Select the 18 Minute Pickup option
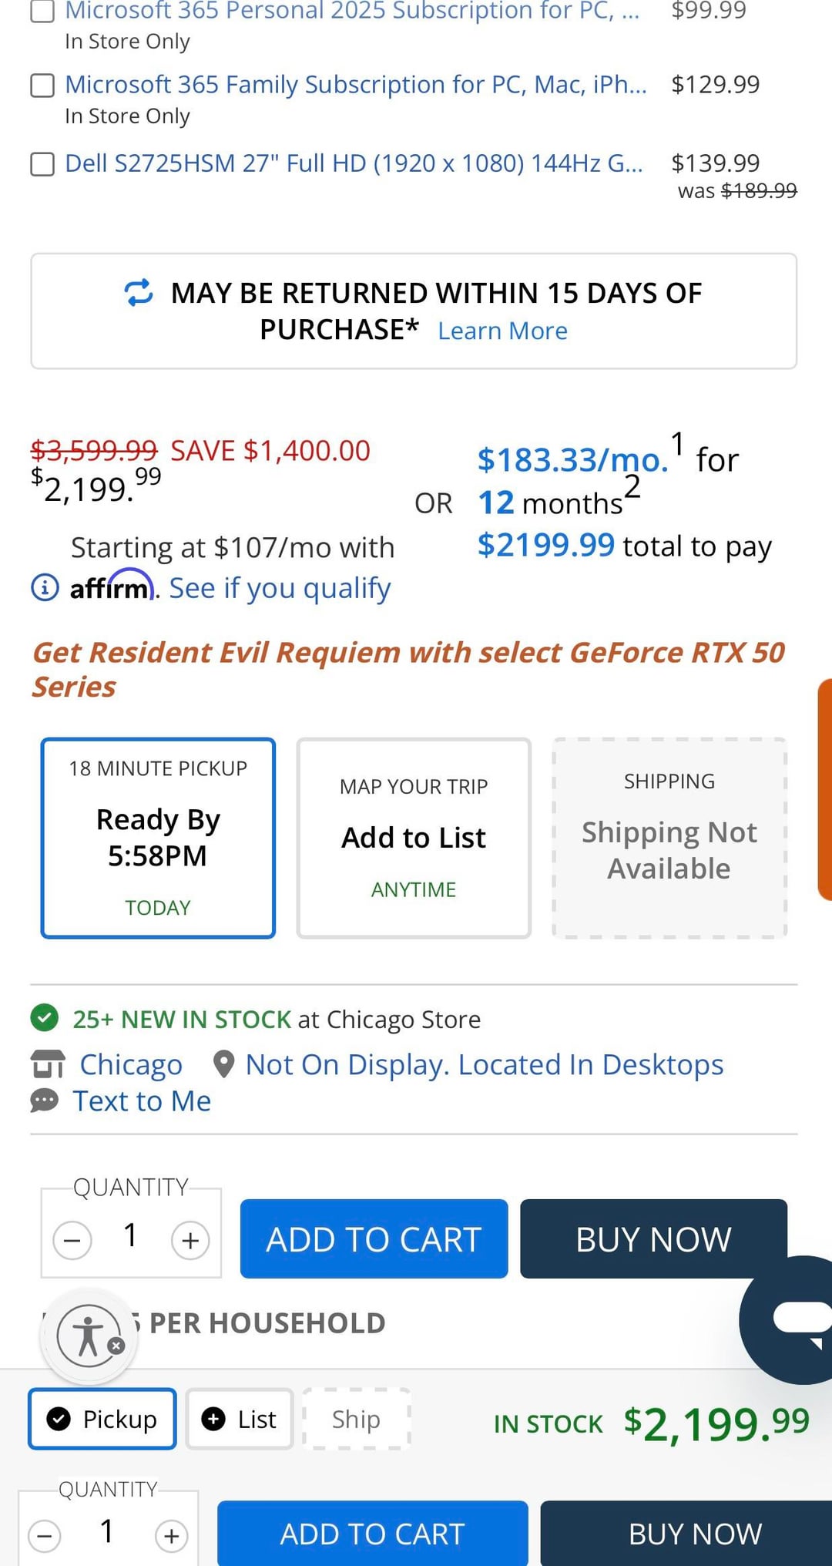 coord(158,838)
